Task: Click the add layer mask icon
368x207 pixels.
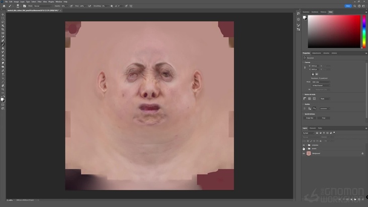Action: [347, 199]
